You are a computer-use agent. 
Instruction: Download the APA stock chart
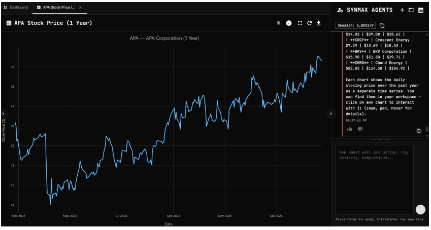pyautogui.click(x=319, y=23)
